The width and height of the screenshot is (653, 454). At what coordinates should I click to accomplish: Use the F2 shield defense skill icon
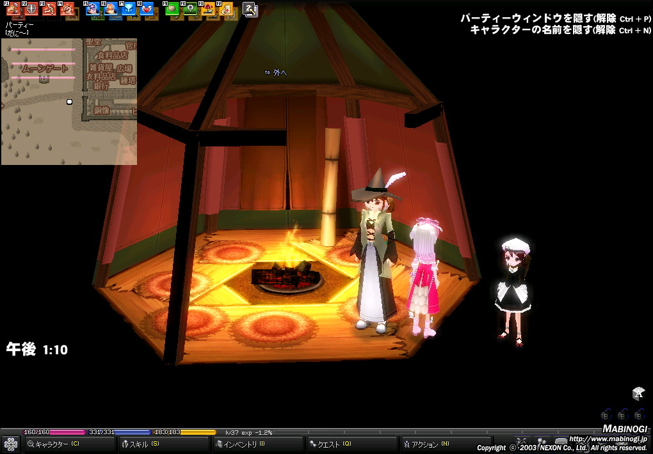pyautogui.click(x=31, y=9)
